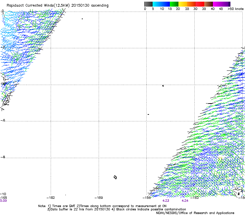Viewport: 245px width, 215px height.
Task: Click the '>50 knots' legend label
Action: pos(235,9)
